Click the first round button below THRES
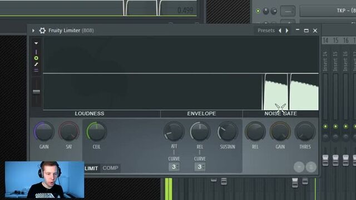 tap(299, 167)
